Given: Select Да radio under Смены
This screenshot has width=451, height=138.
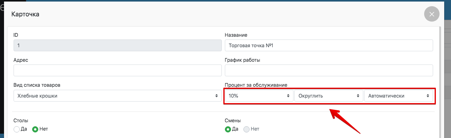Looking at the screenshot, I should [x=228, y=129].
